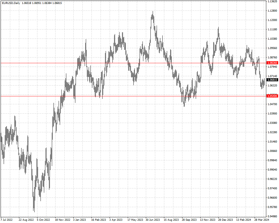The image size is (279, 223).
Task: Select the red 1.08260 price tag
Action: (272, 63)
